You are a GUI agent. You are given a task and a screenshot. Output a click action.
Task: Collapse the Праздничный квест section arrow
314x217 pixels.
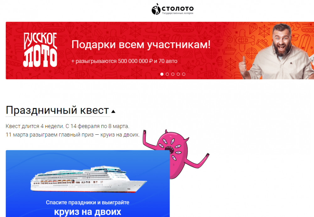click(x=113, y=111)
